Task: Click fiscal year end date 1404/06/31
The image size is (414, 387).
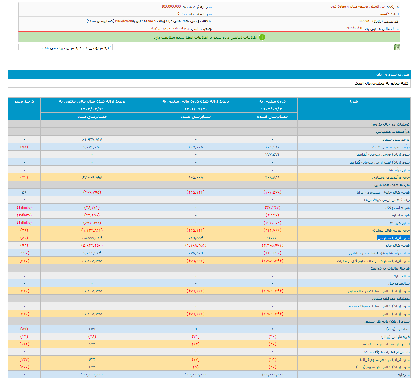Action: [354, 28]
